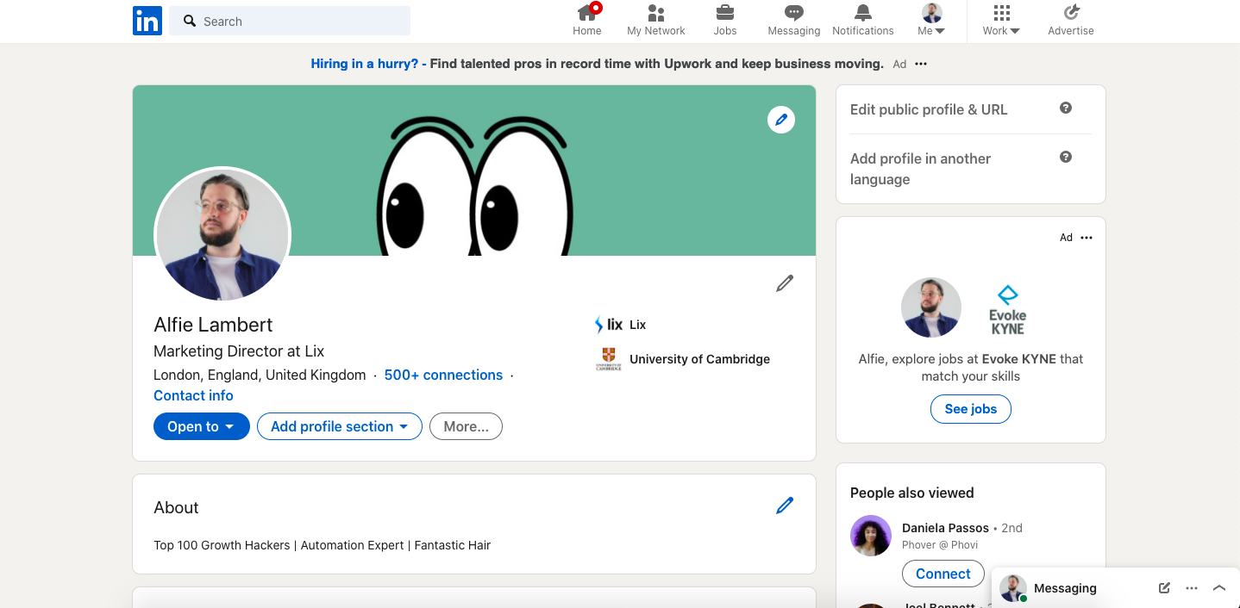Edit the About section with the pencil icon
The image size is (1240, 608).
pos(784,506)
